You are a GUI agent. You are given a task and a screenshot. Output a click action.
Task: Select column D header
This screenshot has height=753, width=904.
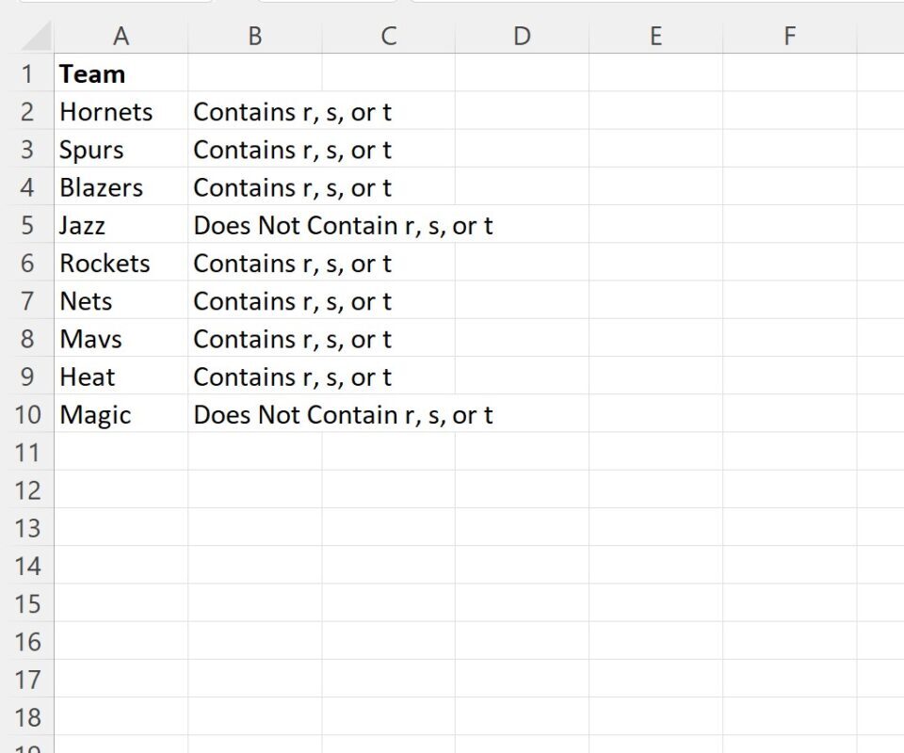tap(522, 37)
